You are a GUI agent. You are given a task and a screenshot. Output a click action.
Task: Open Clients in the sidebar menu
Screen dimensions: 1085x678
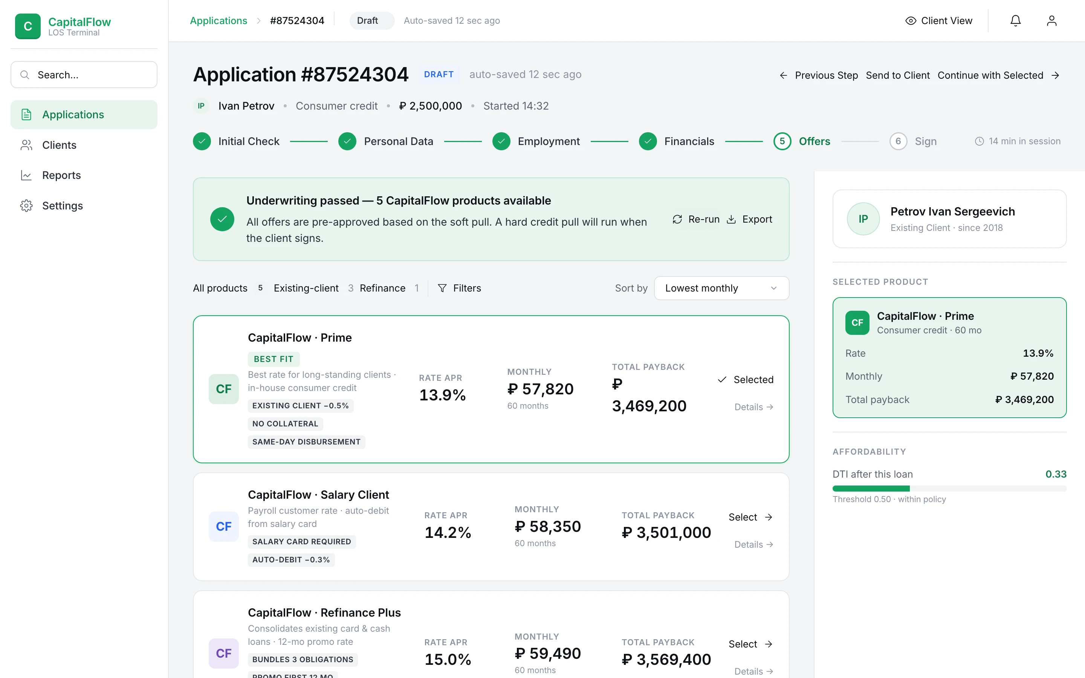point(84,145)
